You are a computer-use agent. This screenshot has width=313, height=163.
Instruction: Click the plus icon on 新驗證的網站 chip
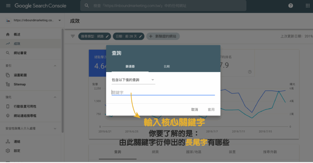tap(151, 36)
